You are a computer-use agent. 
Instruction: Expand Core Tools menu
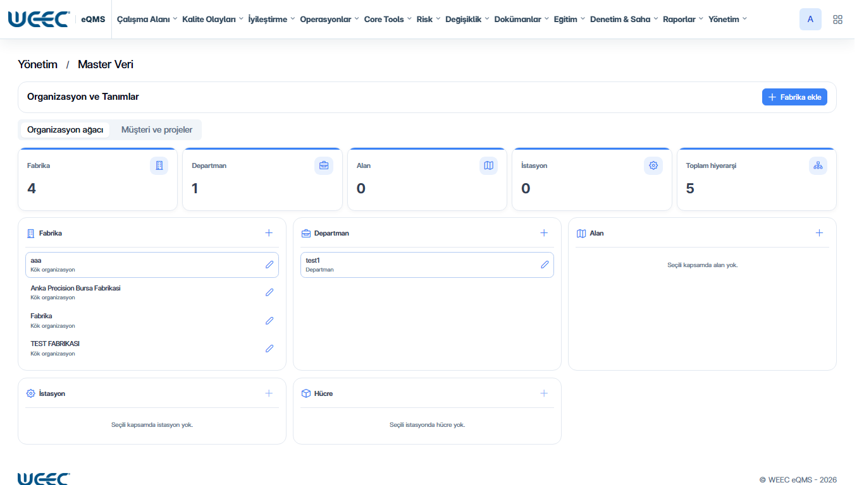click(388, 19)
